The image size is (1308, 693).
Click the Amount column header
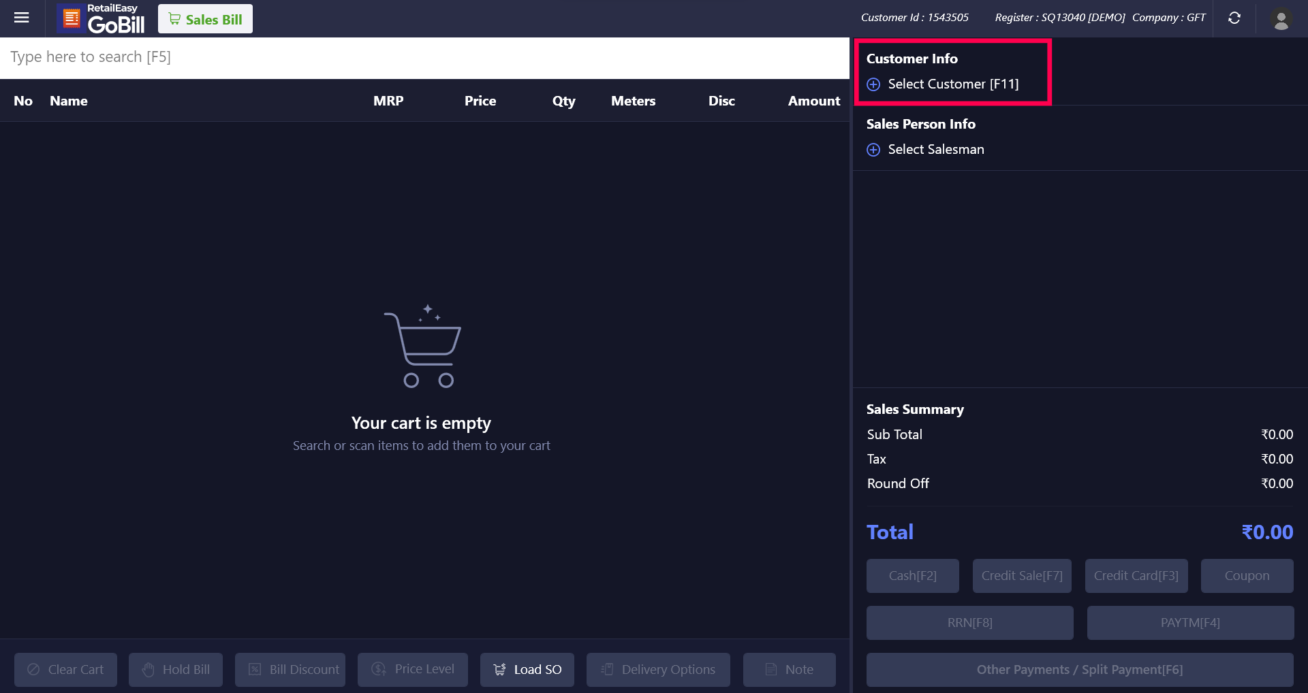tap(814, 101)
